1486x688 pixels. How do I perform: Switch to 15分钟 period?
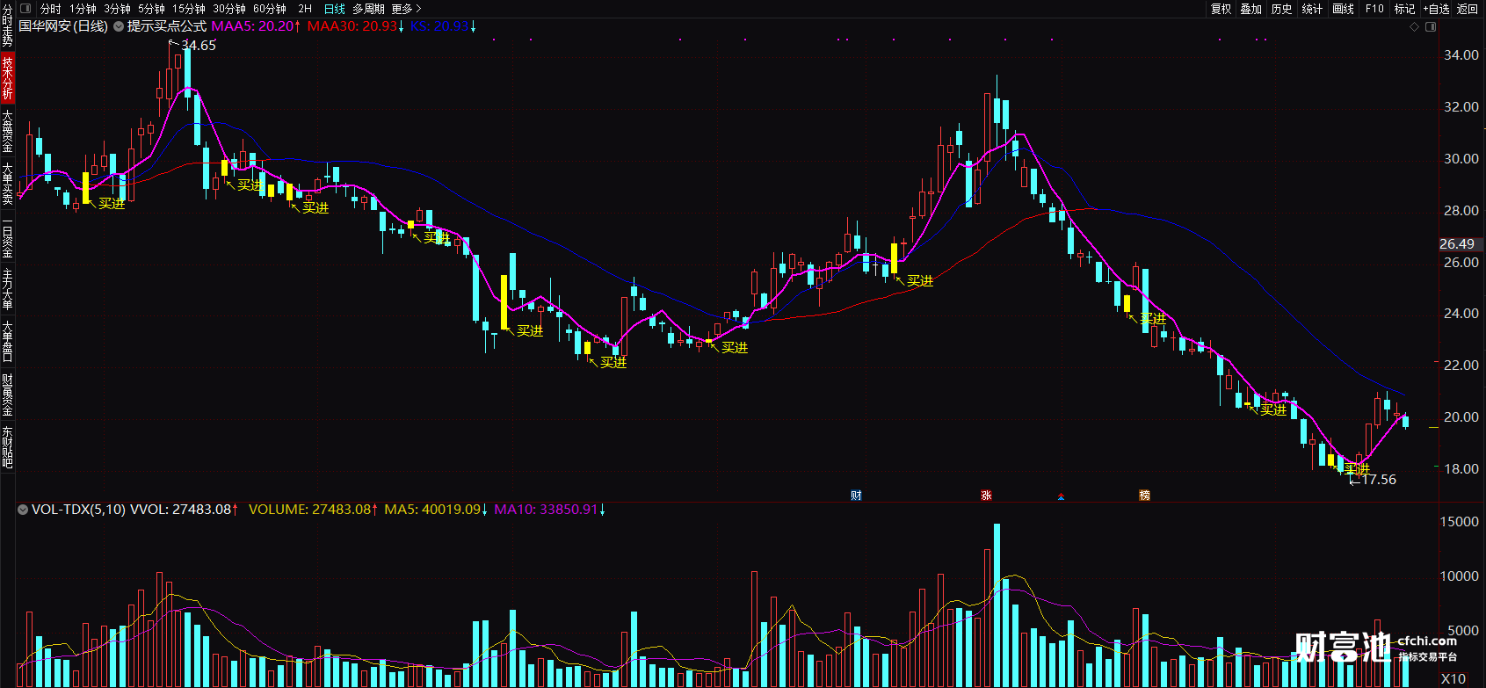tap(189, 9)
